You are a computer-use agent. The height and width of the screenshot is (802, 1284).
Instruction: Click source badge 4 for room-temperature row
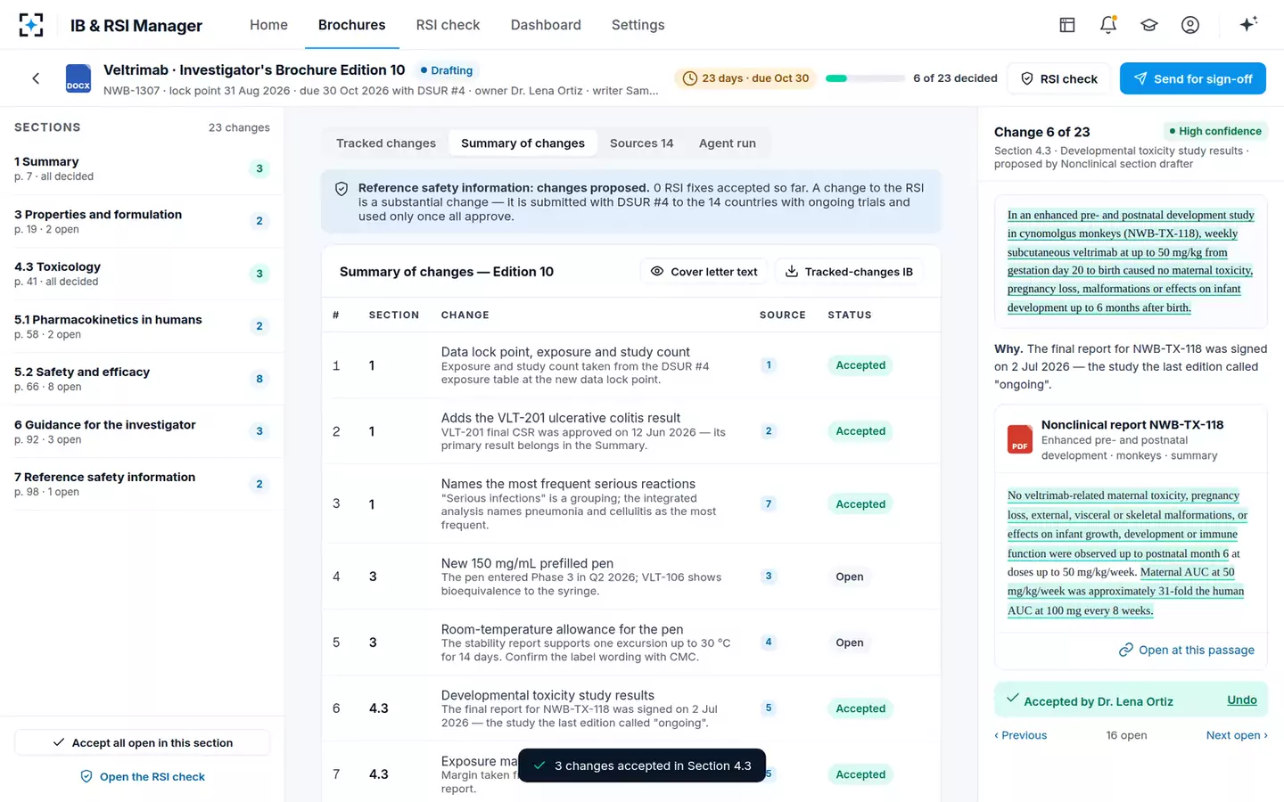click(x=769, y=642)
